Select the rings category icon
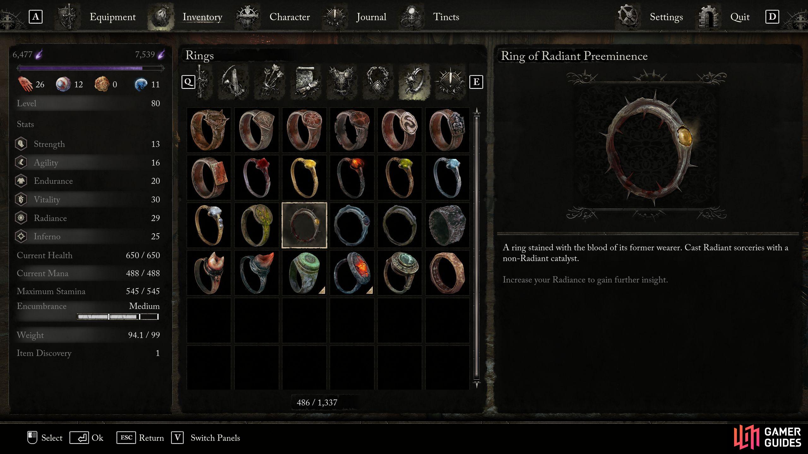This screenshot has height=454, width=808. [414, 82]
